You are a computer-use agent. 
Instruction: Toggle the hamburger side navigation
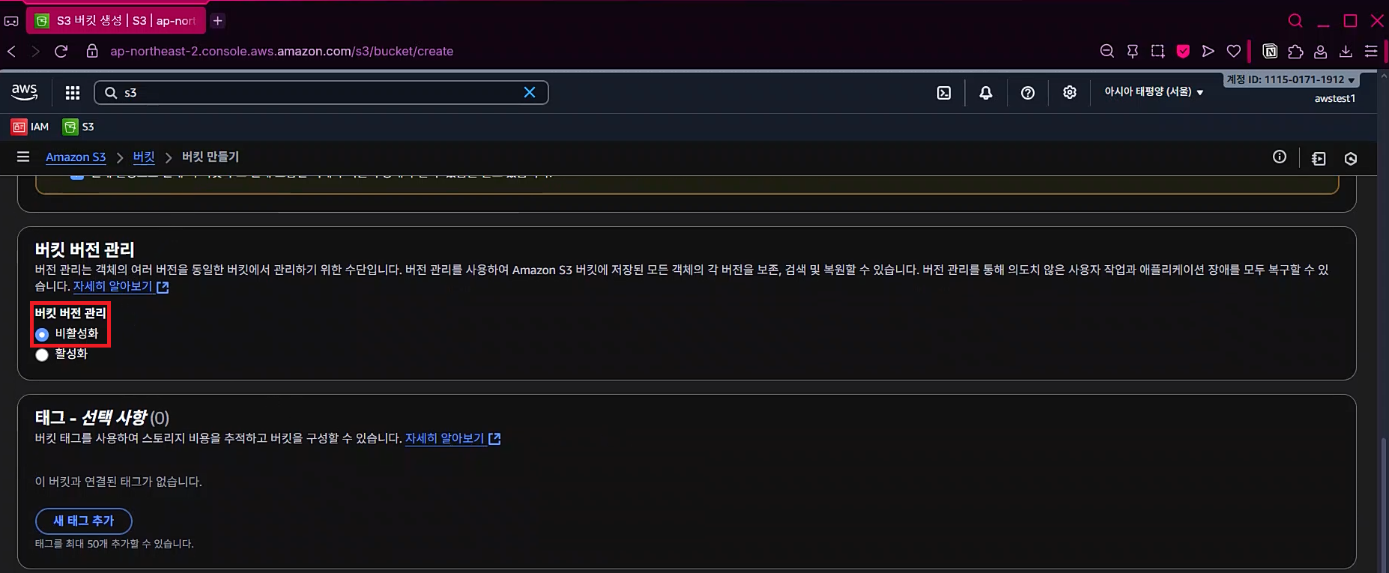pos(23,157)
